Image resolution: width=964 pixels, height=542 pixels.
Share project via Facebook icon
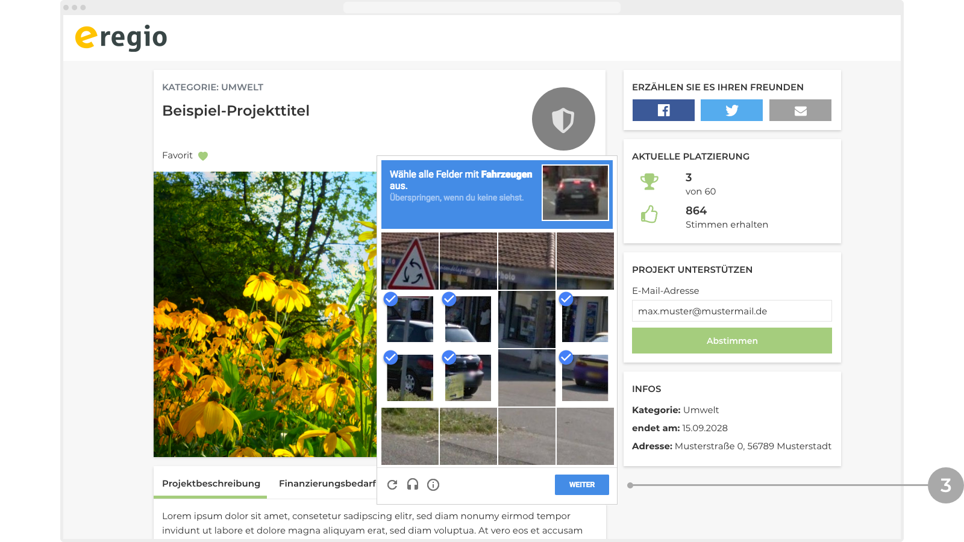coord(663,110)
